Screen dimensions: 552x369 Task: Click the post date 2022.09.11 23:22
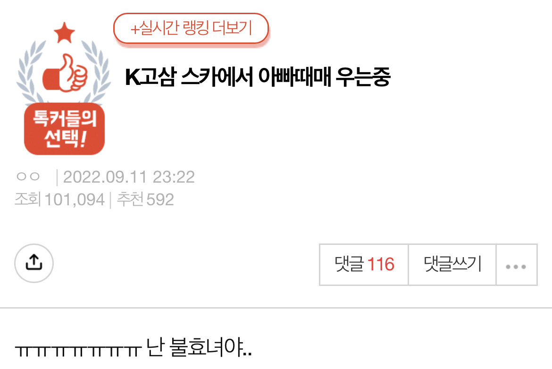pyautogui.click(x=129, y=177)
